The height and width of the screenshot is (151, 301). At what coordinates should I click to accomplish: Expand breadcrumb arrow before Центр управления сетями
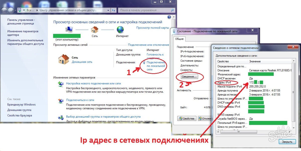pos(37,10)
